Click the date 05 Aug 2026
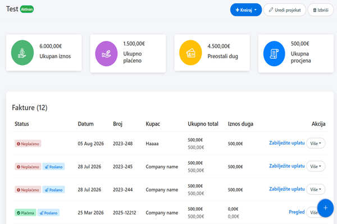This screenshot has width=337, height=224. (90, 143)
